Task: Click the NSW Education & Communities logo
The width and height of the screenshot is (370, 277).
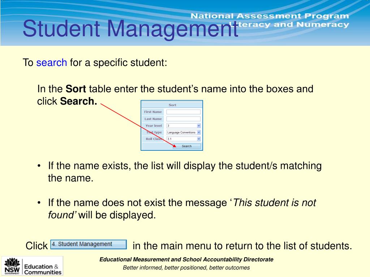Action: 32,266
